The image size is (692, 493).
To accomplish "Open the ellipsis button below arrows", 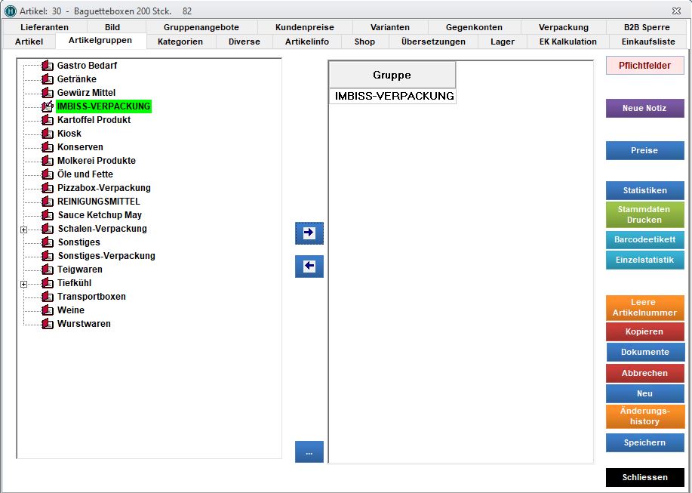I will click(x=309, y=452).
